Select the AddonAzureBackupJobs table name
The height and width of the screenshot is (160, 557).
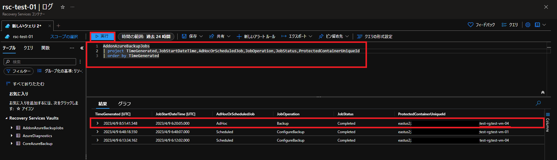click(43, 128)
